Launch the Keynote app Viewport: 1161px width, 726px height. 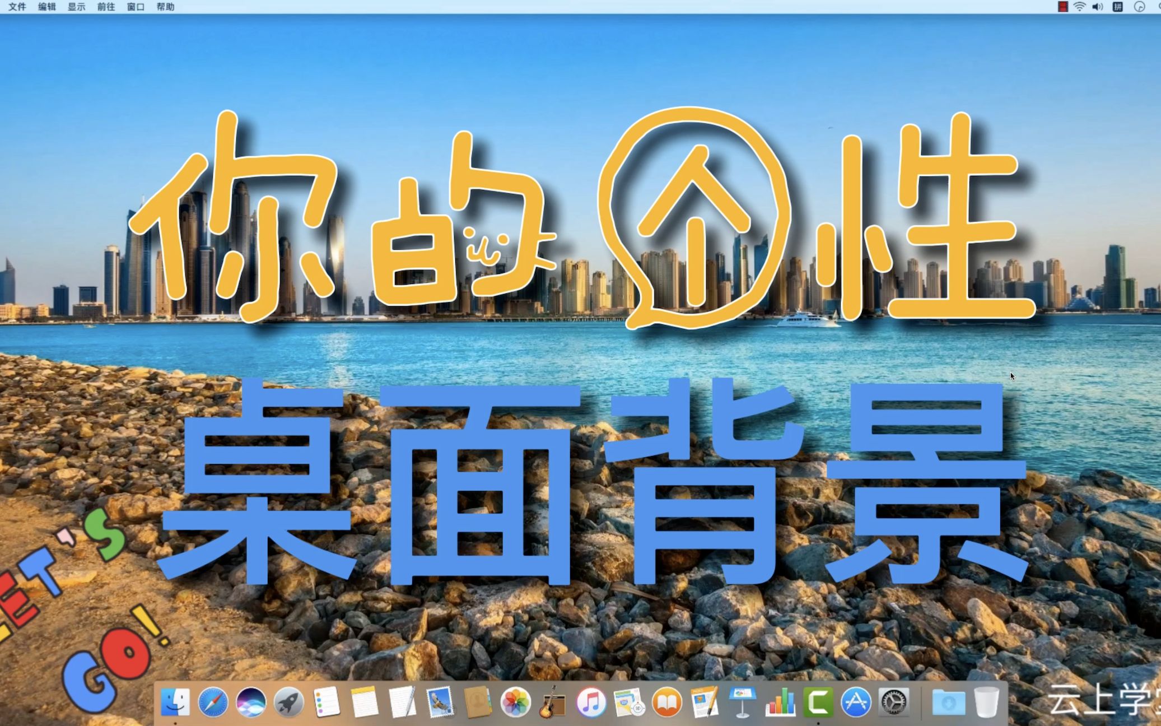coord(742,702)
